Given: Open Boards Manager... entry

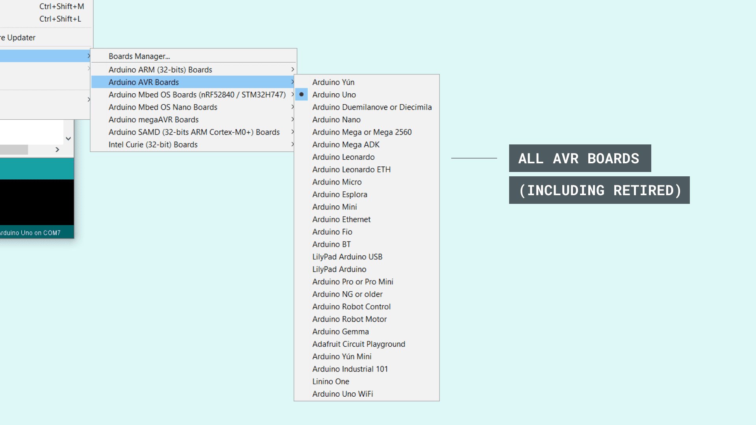Looking at the screenshot, I should click(x=139, y=56).
